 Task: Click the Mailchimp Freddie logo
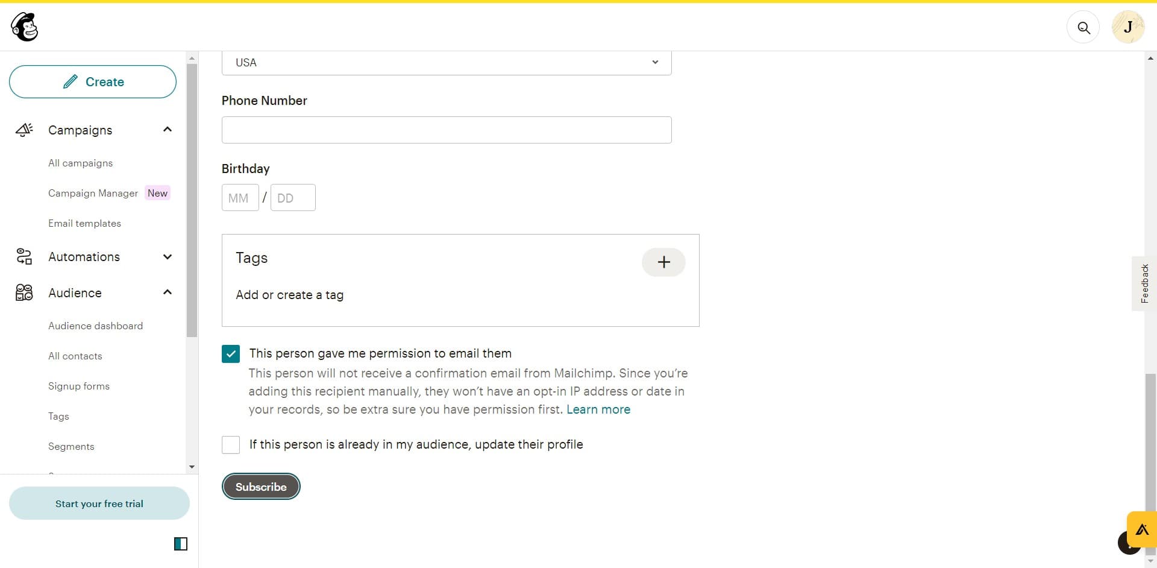click(x=24, y=27)
